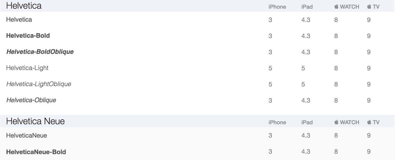Click the Apple logo beside TV in the Helvetica header
395x160 pixels.
click(369, 7)
